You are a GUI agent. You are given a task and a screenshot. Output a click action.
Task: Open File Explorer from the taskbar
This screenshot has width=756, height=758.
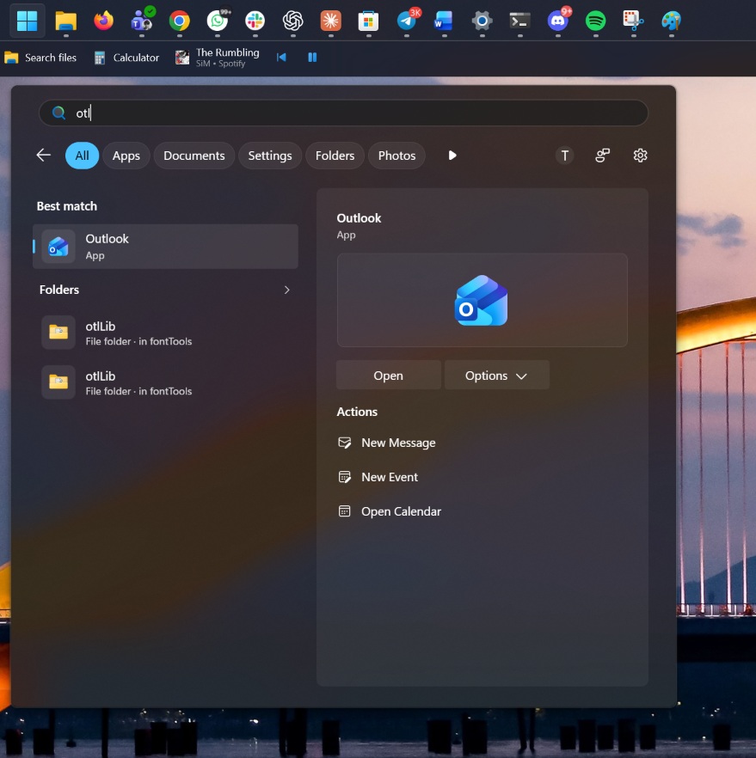pos(65,21)
